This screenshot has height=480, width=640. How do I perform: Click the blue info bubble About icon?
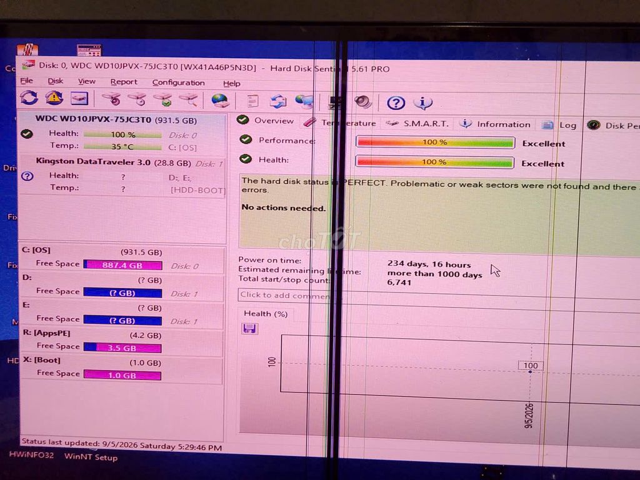click(x=423, y=103)
